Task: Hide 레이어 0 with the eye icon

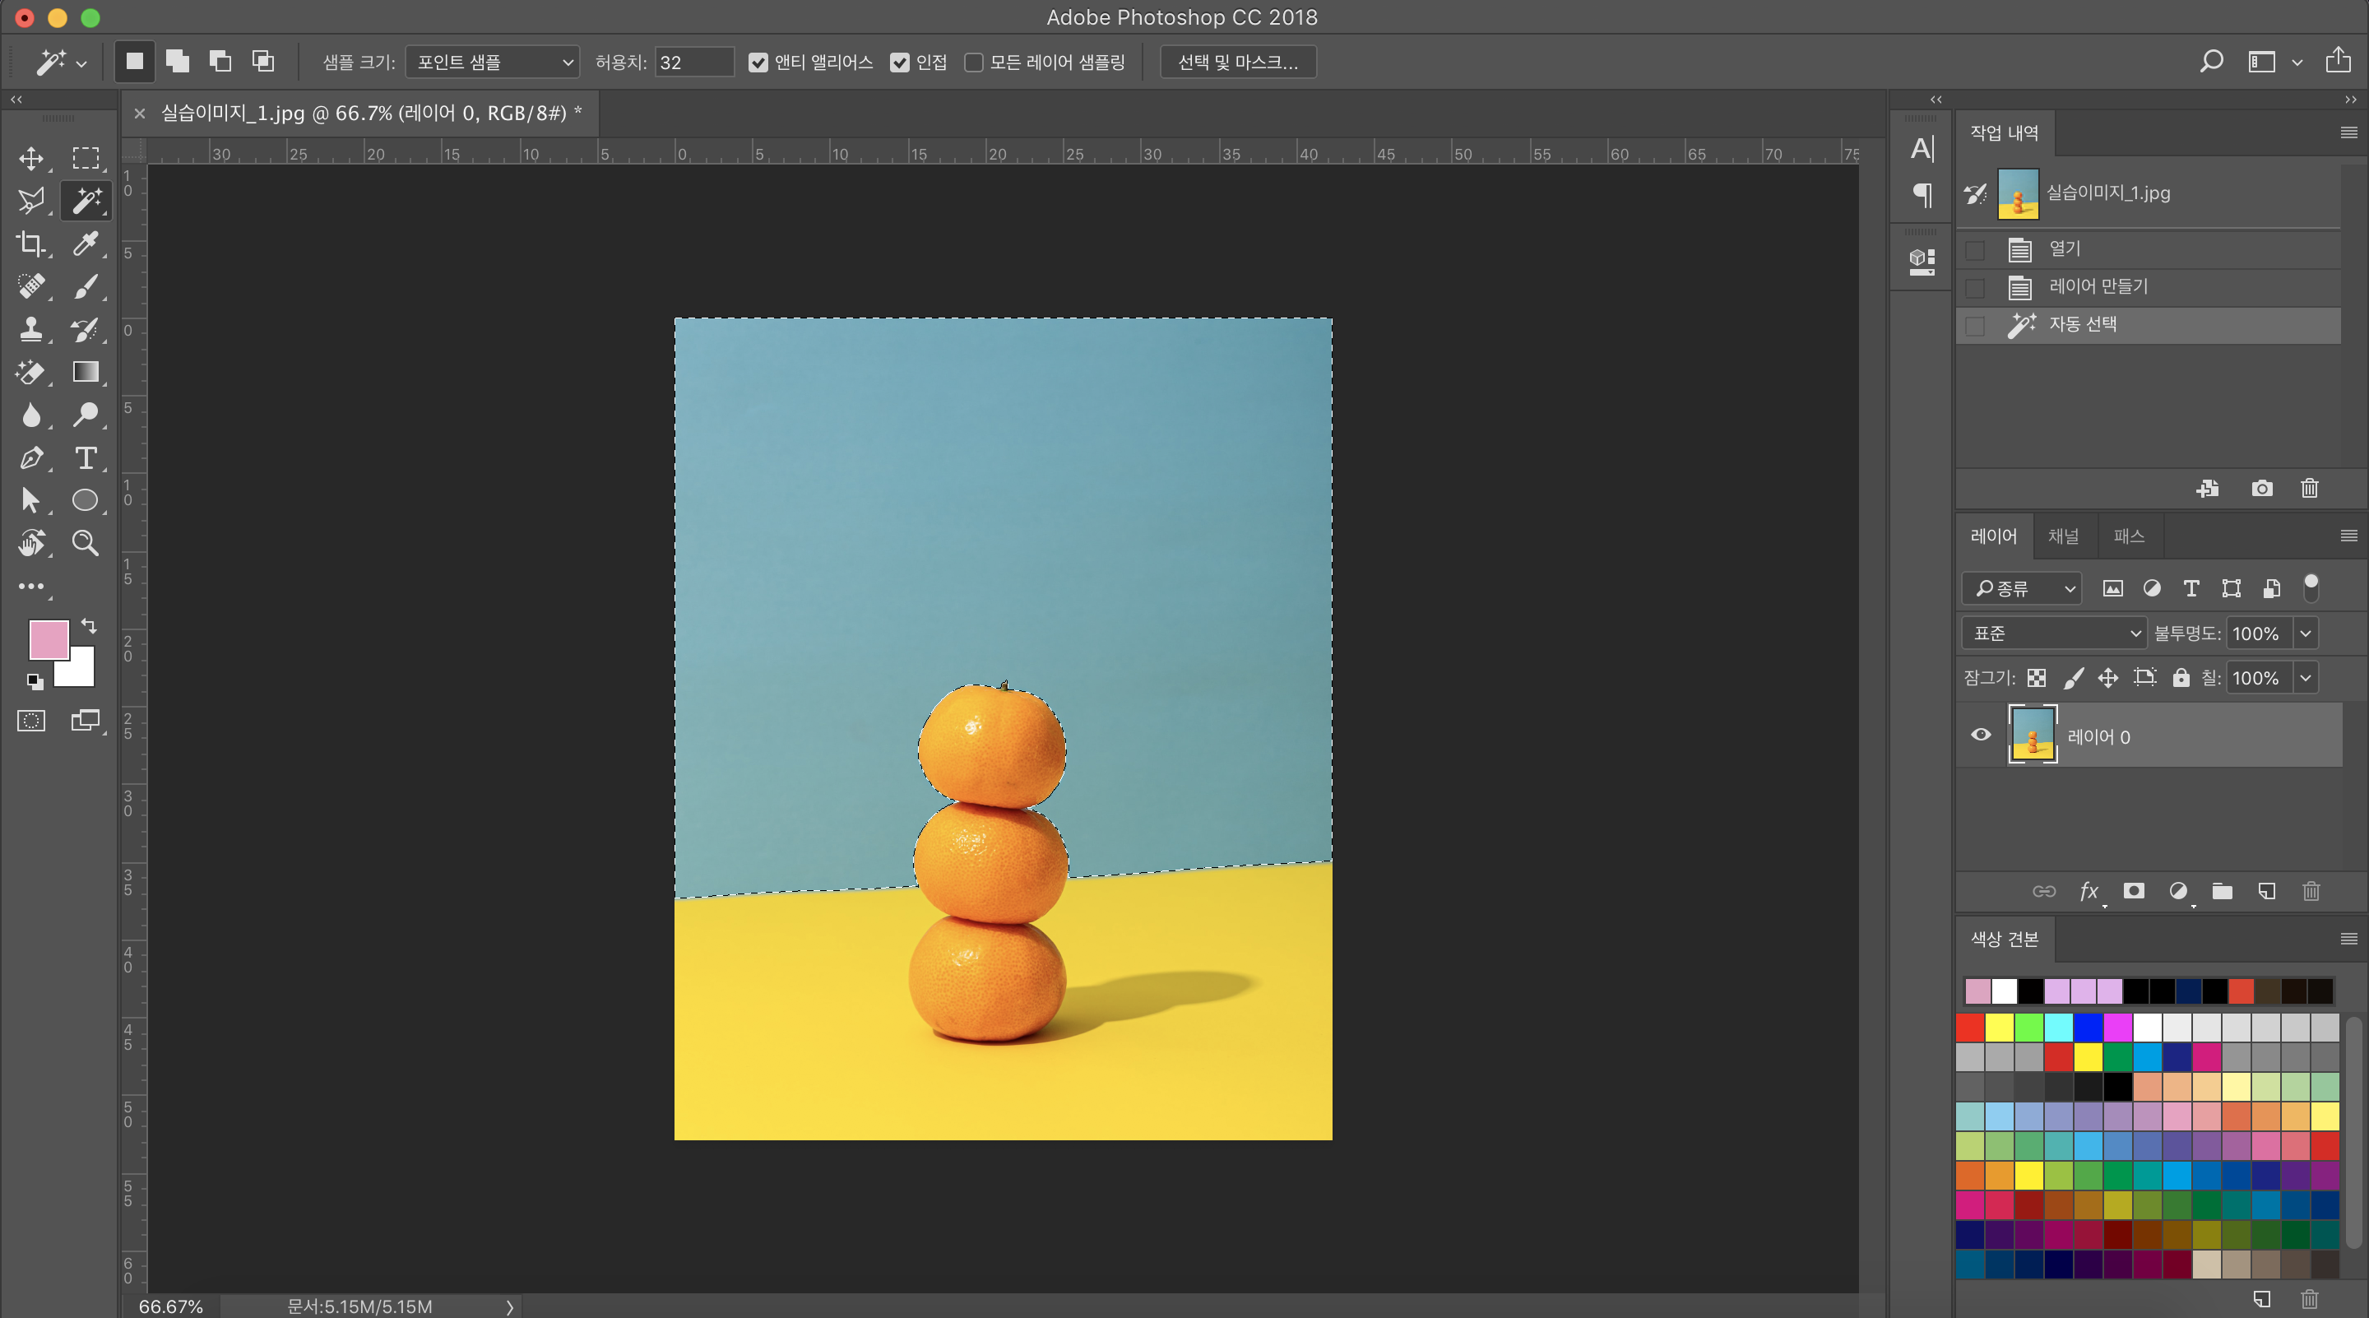Action: coord(1980,735)
